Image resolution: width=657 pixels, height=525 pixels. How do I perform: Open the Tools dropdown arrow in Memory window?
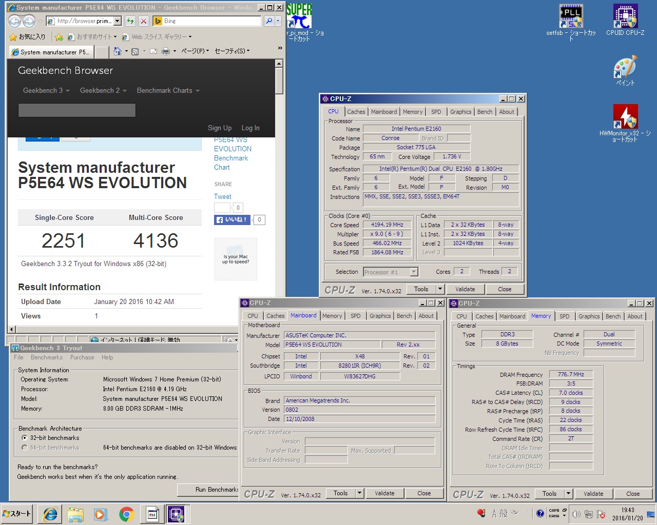[568, 494]
